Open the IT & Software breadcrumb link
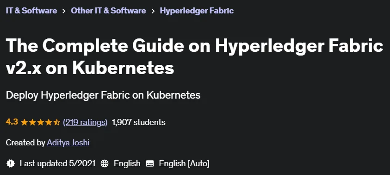 tap(31, 11)
